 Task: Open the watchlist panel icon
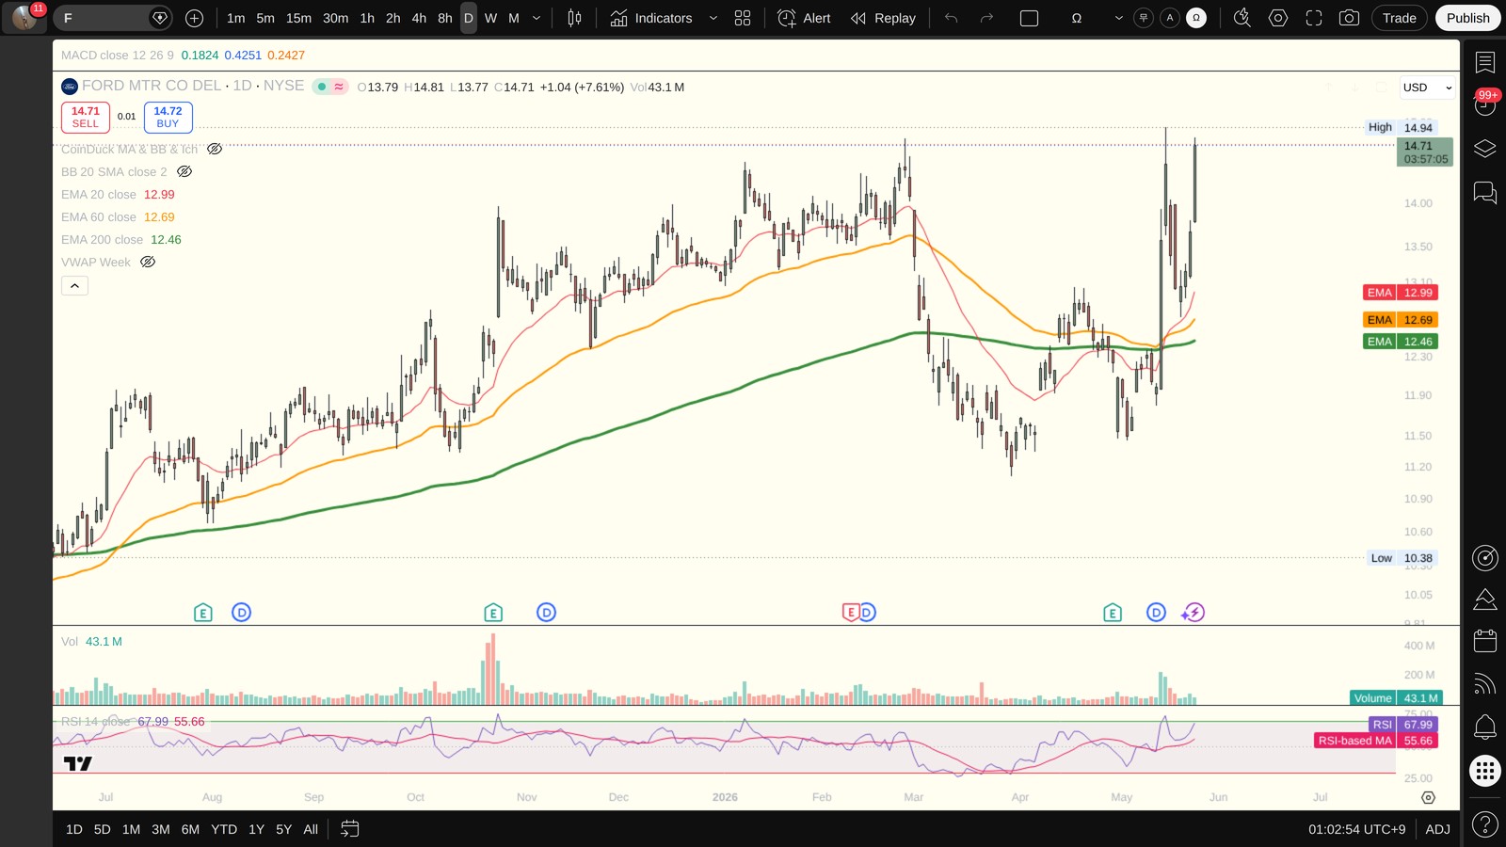click(1485, 62)
